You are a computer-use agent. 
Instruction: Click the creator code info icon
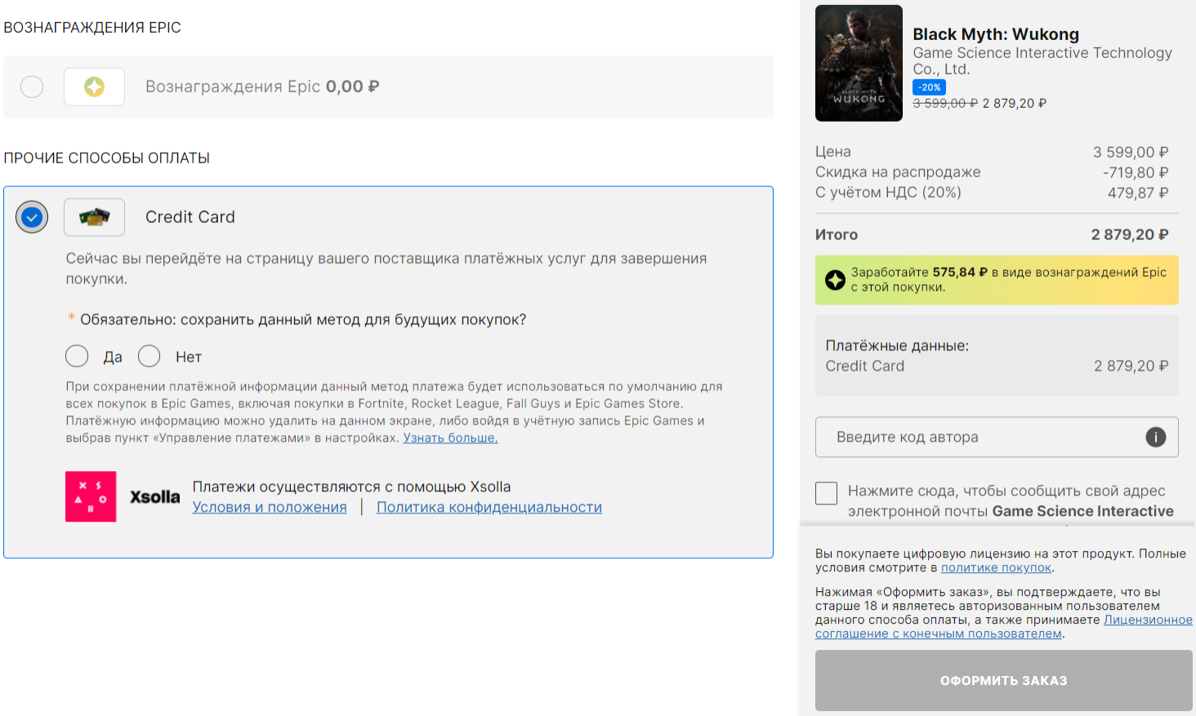(x=1155, y=437)
